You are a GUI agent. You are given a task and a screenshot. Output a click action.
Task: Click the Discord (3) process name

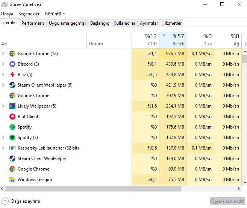point(28,64)
